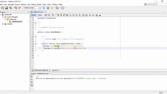Image resolution: width=167 pixels, height=94 pixels.
Task: Click the Save All toolbar icon
Action: [10, 8]
